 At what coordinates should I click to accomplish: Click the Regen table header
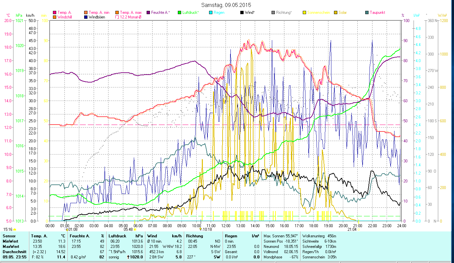pyautogui.click(x=231, y=236)
